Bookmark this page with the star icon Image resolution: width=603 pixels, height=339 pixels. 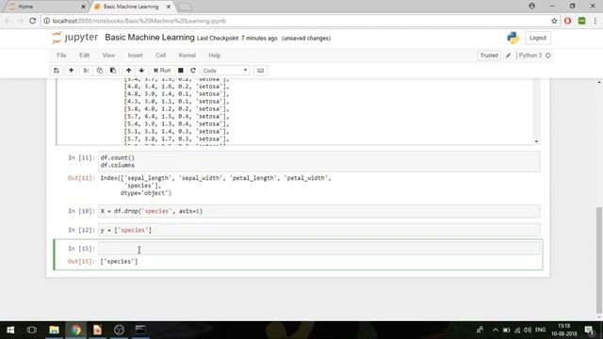[554, 21]
